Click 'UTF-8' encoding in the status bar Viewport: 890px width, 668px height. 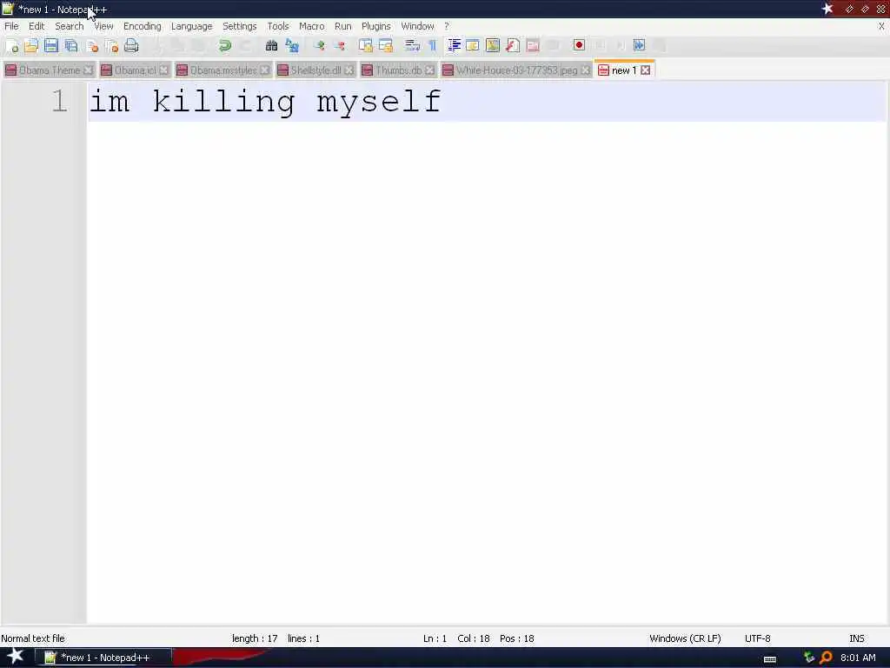(757, 638)
